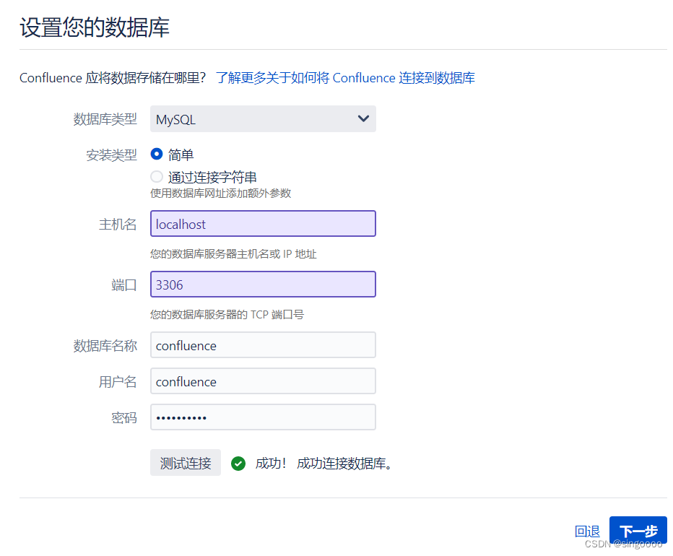Click the 密码 password field

click(x=263, y=417)
